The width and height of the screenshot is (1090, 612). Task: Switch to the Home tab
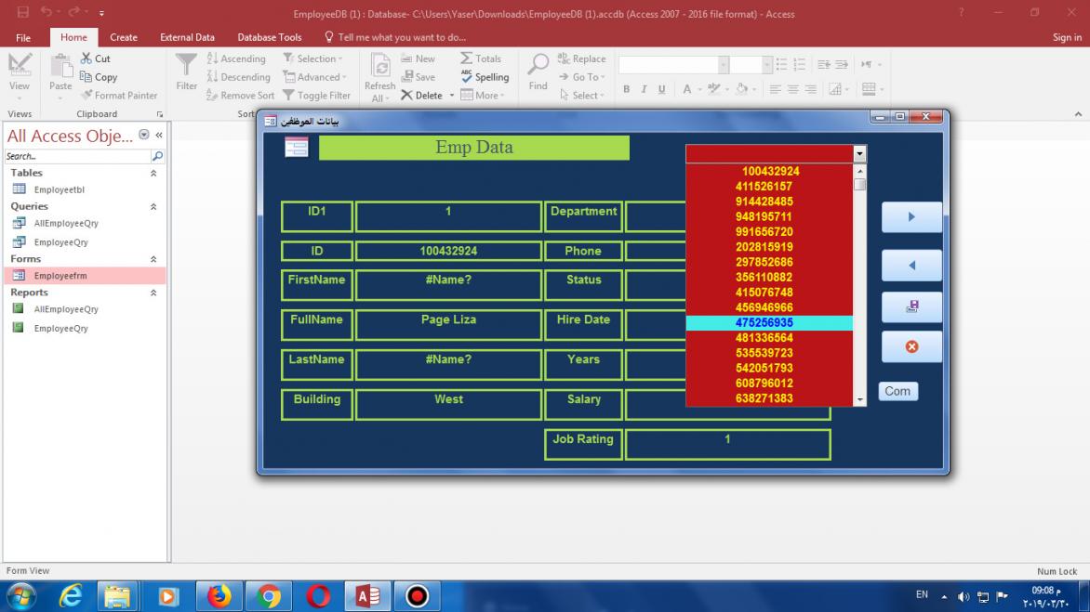(x=73, y=37)
